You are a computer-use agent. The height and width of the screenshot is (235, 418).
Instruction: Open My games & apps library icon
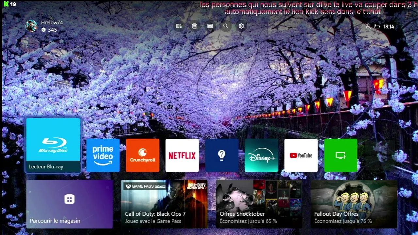[x=179, y=26]
